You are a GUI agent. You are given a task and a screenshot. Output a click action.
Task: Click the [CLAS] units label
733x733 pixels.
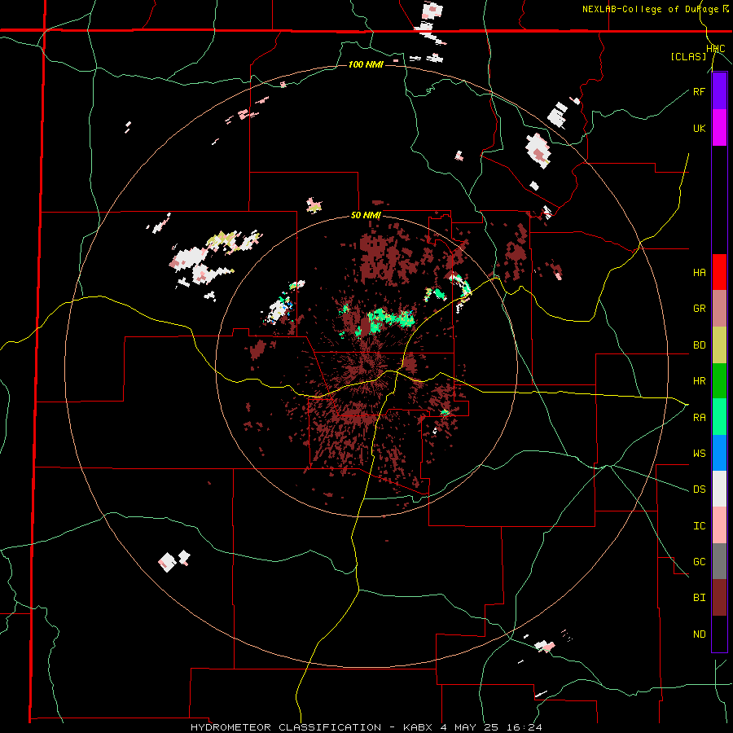tap(688, 56)
